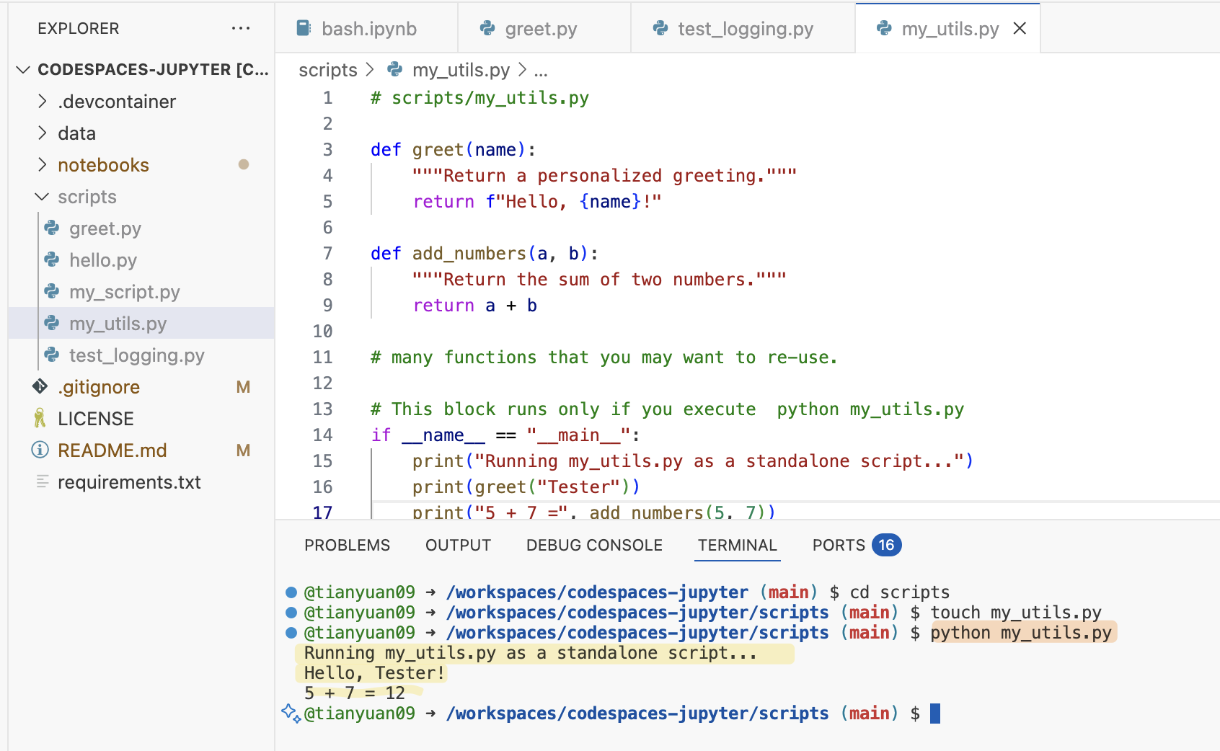Select the DEBUG CONSOLE panel tab

pos(594,546)
